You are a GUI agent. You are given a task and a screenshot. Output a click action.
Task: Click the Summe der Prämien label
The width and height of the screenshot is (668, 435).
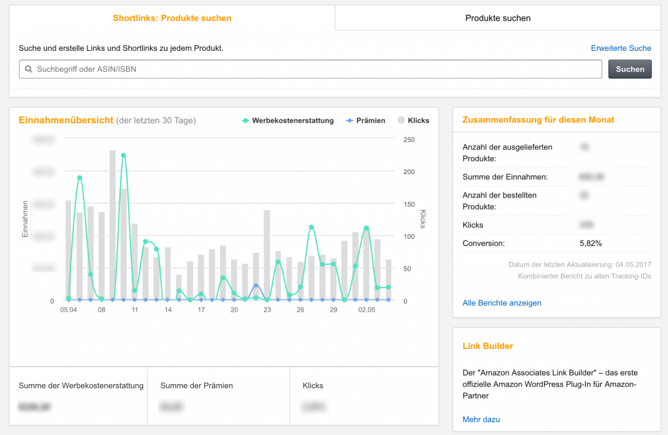[196, 385]
